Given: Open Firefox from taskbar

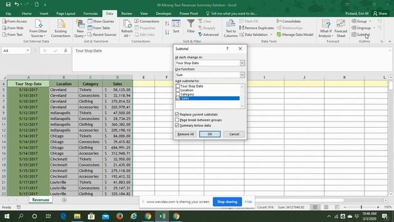Looking at the screenshot, I should (x=119, y=216).
